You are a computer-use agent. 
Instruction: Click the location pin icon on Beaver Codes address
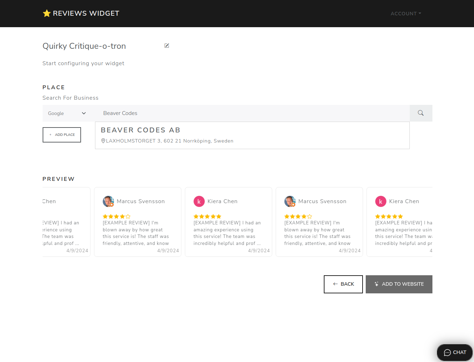(x=103, y=141)
